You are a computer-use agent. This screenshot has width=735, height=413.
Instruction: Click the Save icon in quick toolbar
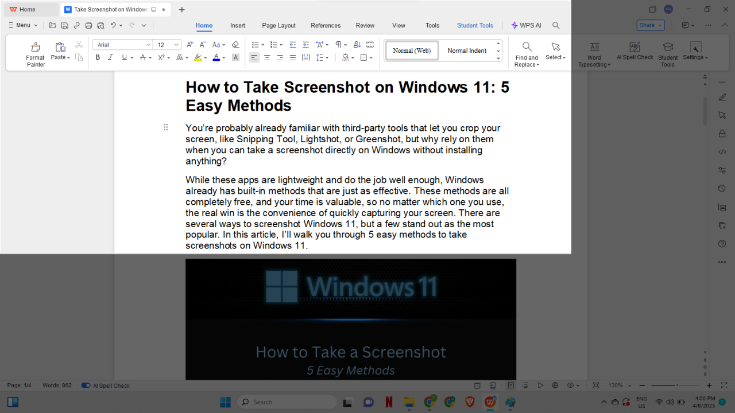click(x=64, y=25)
